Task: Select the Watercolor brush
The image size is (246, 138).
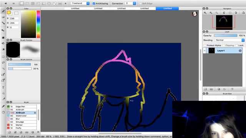Action: (22, 116)
